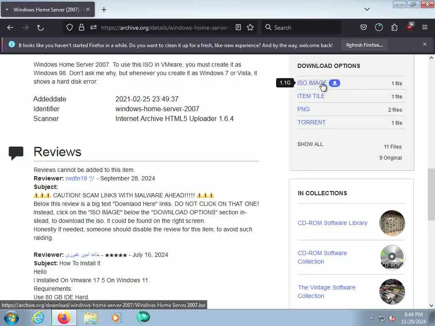Show hidden system tray icons arrow

coord(371,318)
